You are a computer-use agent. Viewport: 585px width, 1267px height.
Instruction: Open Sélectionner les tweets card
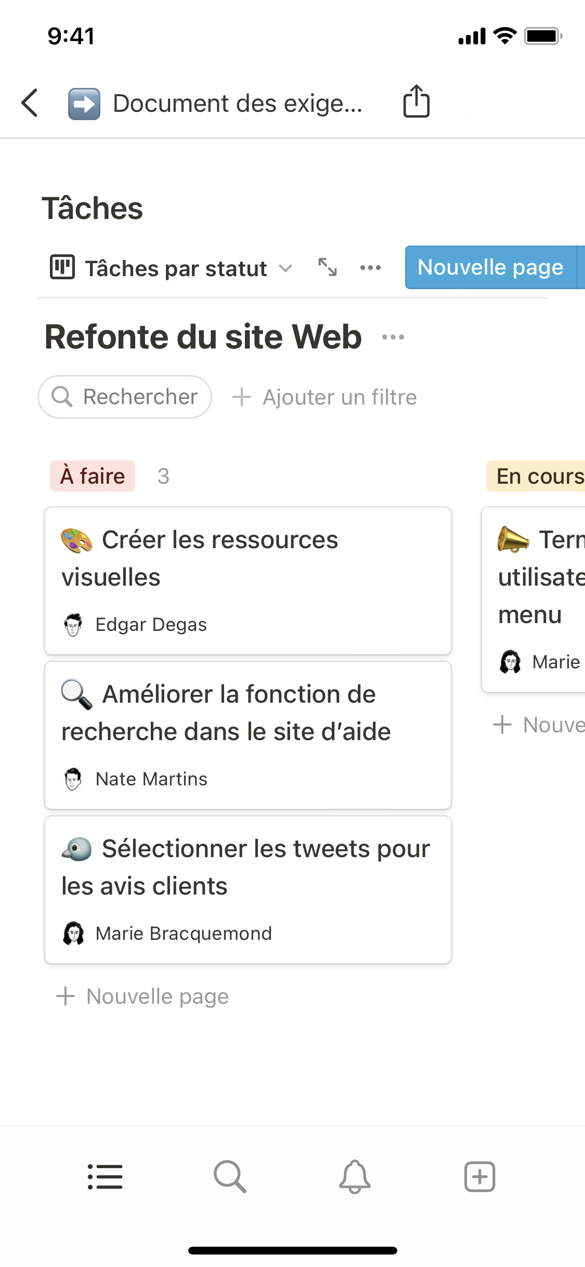[x=248, y=889]
